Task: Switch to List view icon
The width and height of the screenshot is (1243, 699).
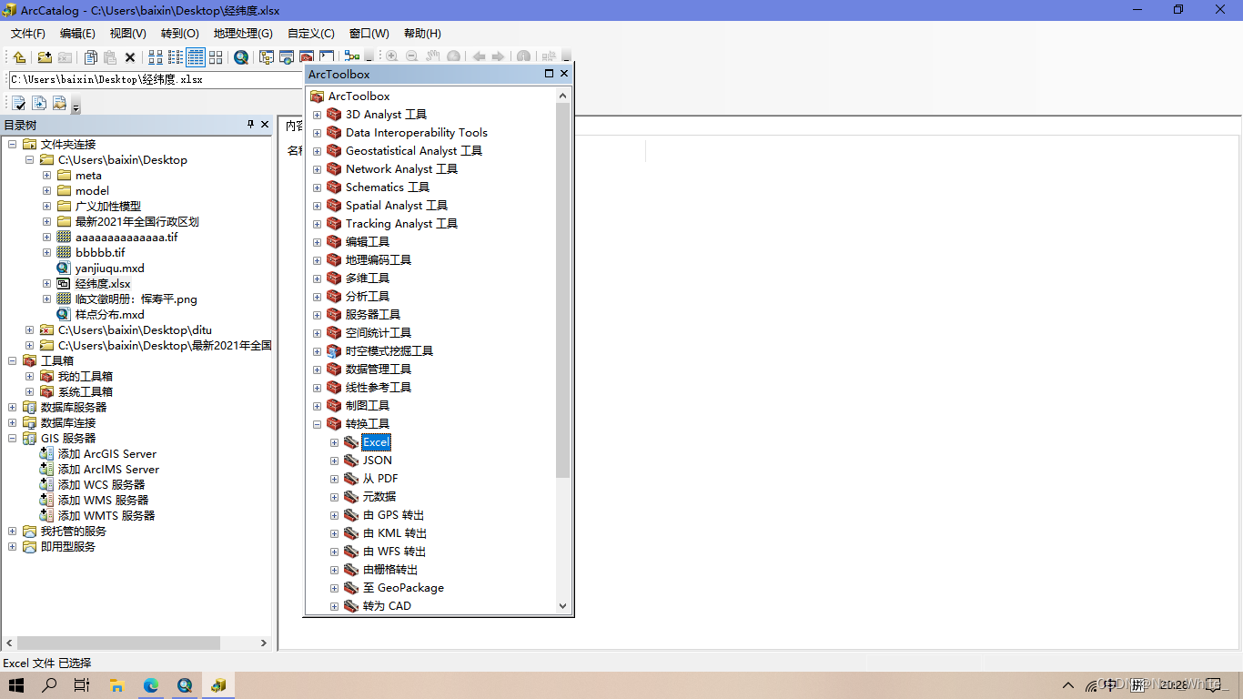Action: pos(176,57)
